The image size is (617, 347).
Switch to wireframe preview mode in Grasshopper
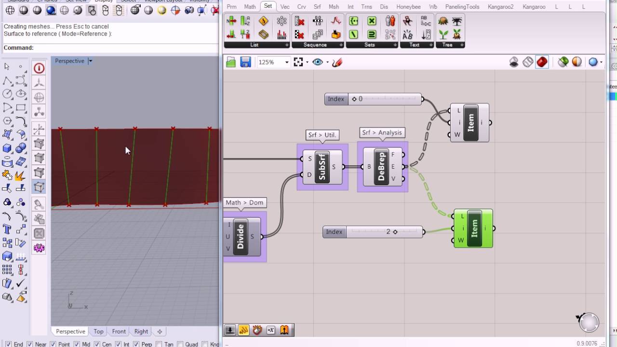point(528,62)
